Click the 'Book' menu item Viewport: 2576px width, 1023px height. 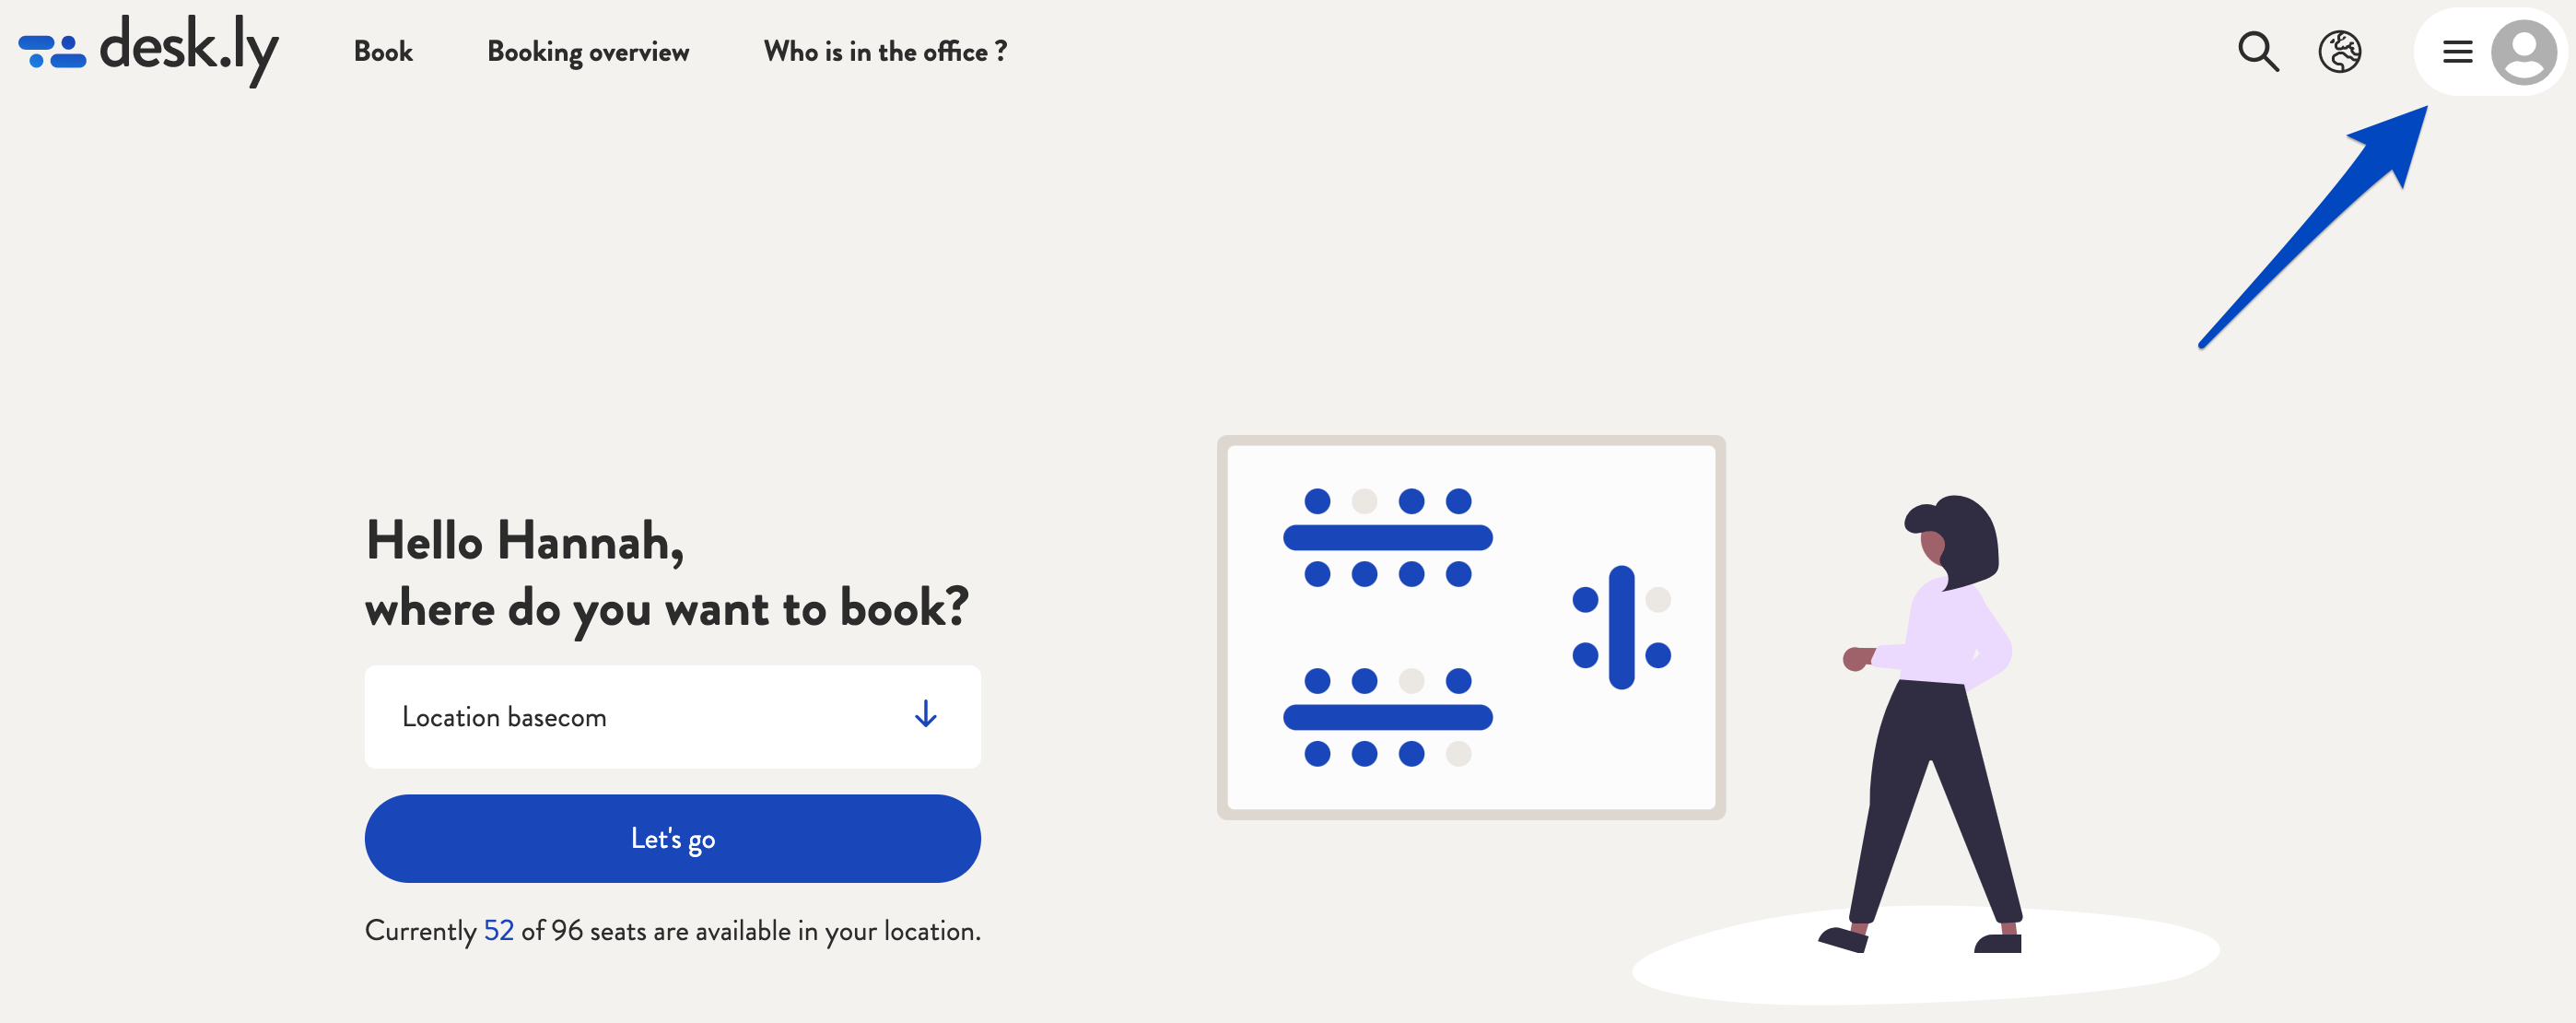(382, 50)
